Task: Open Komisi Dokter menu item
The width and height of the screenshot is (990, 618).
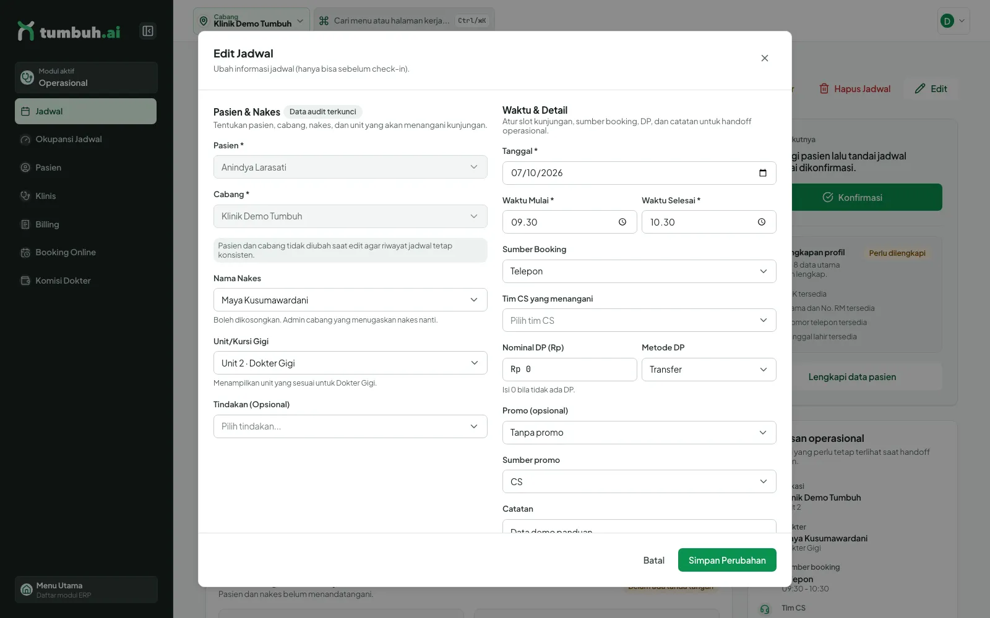Action: point(85,281)
